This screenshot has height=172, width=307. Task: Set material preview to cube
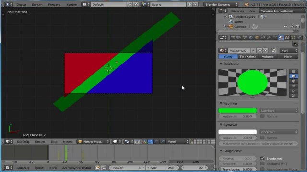[x=294, y=81]
